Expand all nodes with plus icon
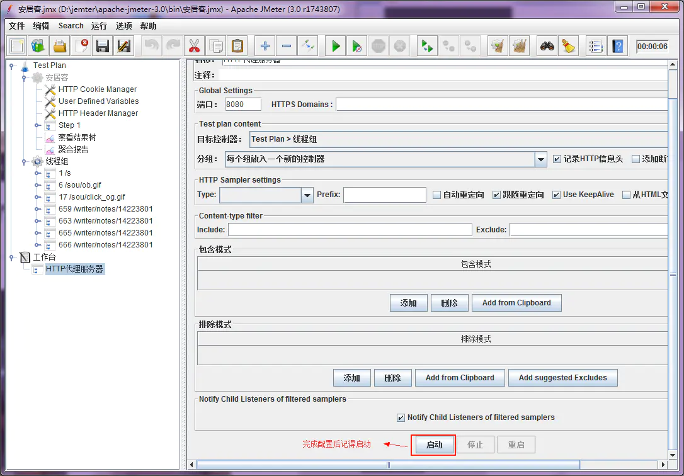The image size is (684, 476). 265,46
